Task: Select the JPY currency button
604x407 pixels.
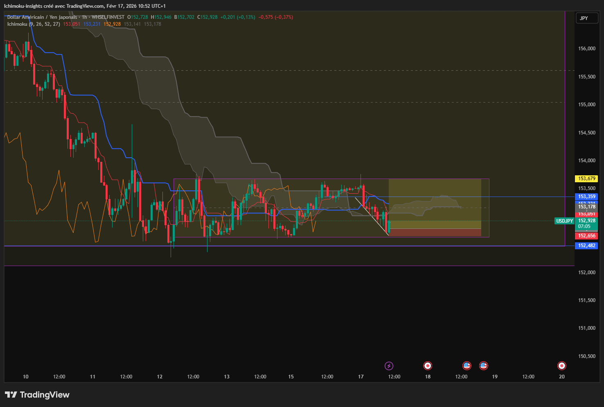Action: [x=587, y=18]
